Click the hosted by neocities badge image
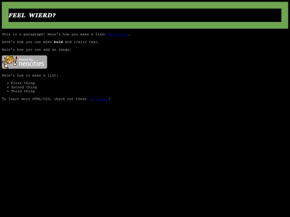This screenshot has height=217, width=290. click(x=24, y=62)
